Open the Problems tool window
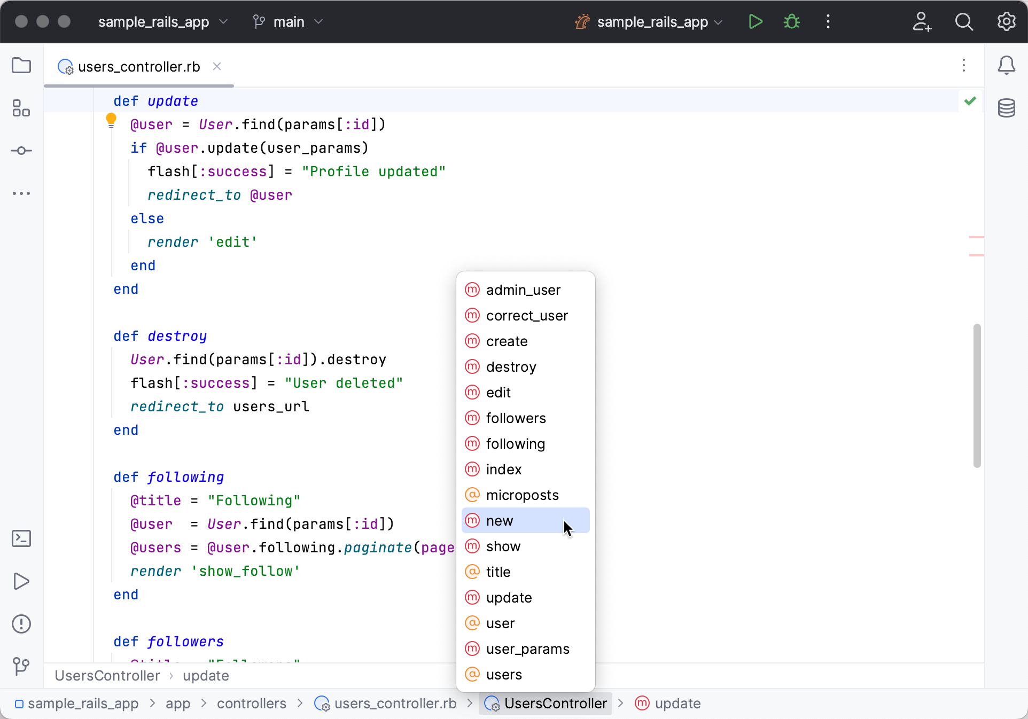 21,624
